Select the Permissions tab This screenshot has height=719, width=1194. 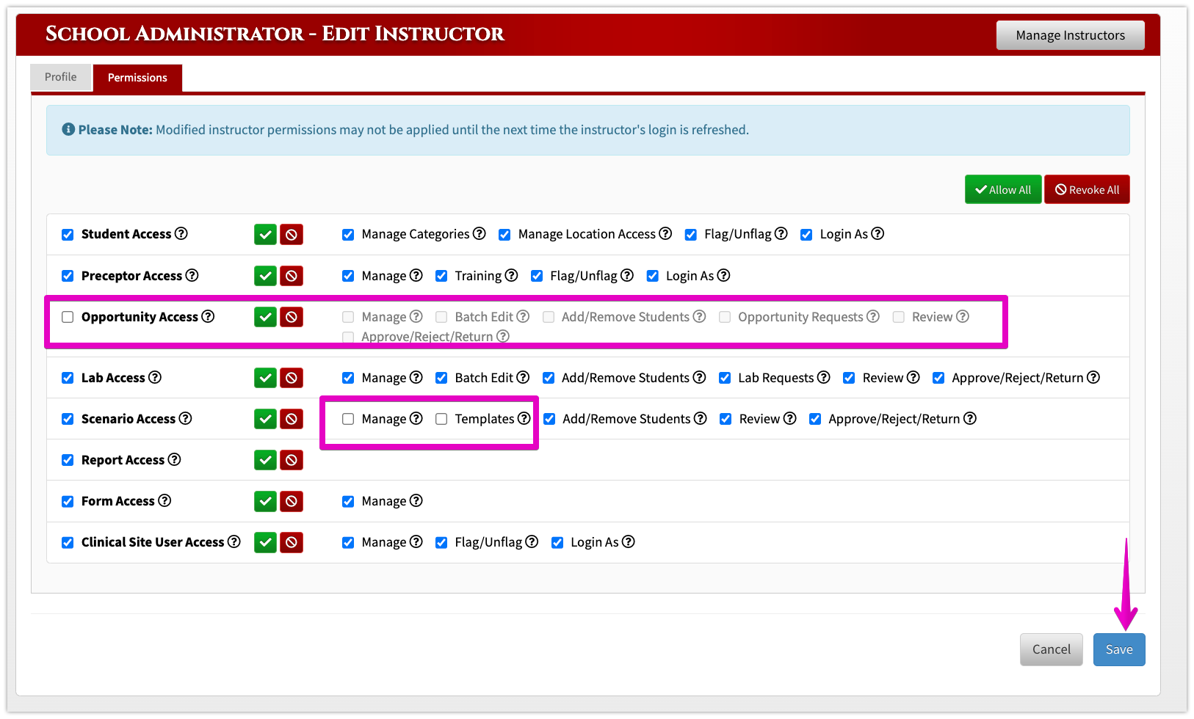click(x=137, y=77)
